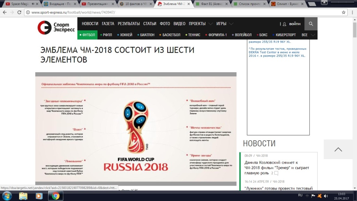Go back to the previous page
The height and width of the screenshot is (201, 357).
(5, 12)
